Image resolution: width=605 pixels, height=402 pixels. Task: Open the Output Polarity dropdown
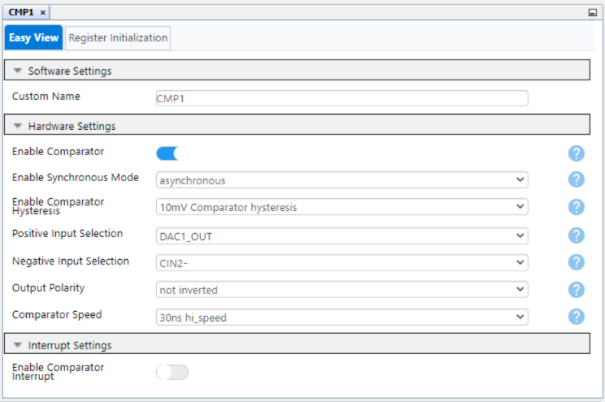(342, 289)
